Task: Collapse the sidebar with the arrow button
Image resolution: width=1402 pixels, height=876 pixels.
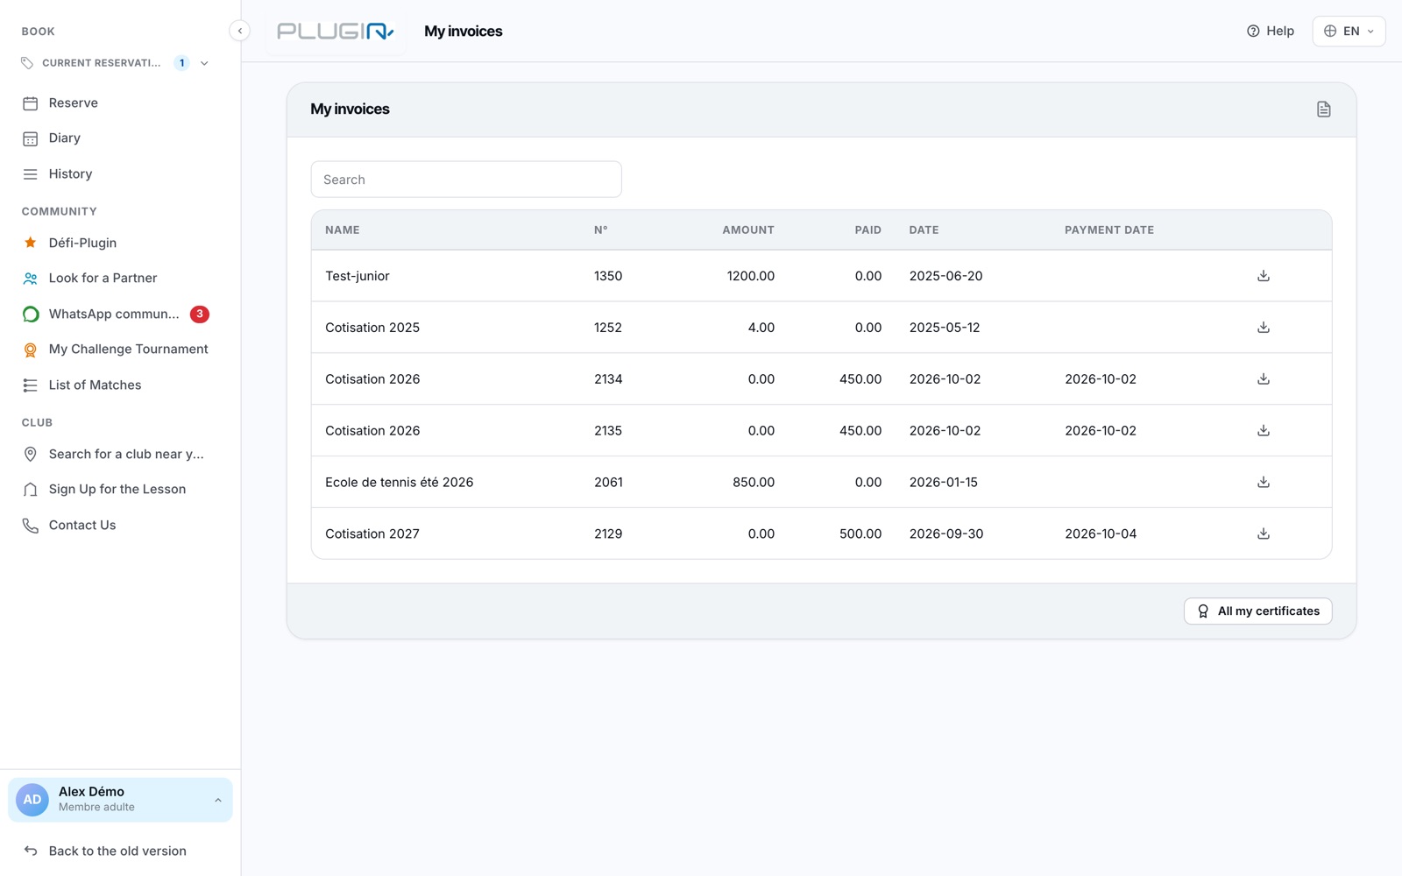Action: point(239,31)
